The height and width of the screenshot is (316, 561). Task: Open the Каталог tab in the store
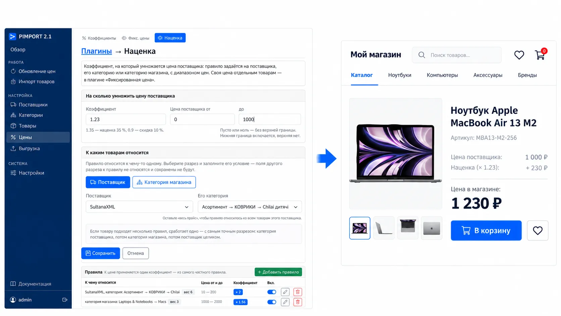point(362,75)
